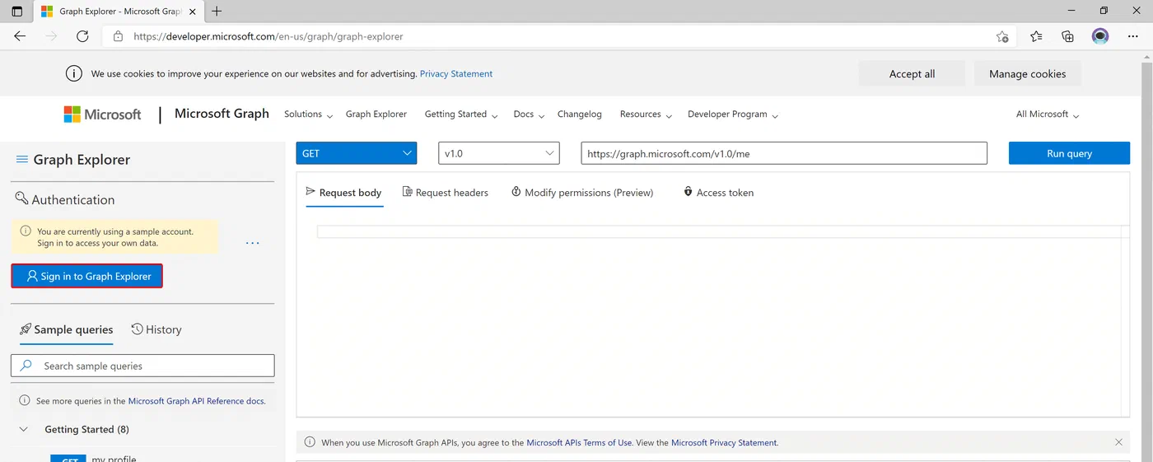This screenshot has height=462, width=1153.
Task: Click the site lock icon
Action: coord(118,36)
